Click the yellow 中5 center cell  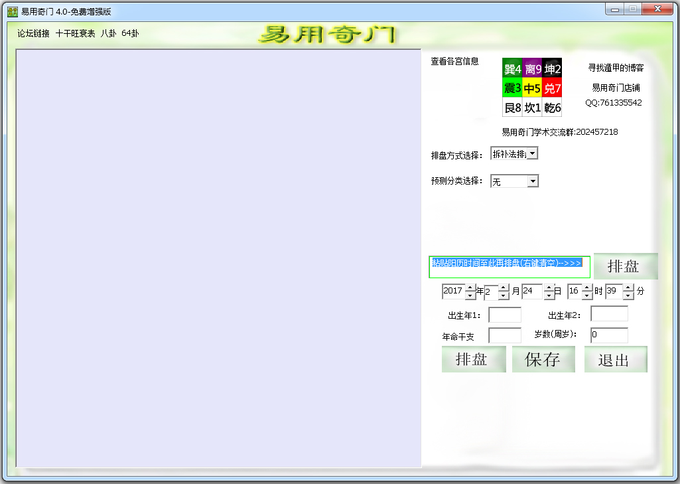[532, 88]
